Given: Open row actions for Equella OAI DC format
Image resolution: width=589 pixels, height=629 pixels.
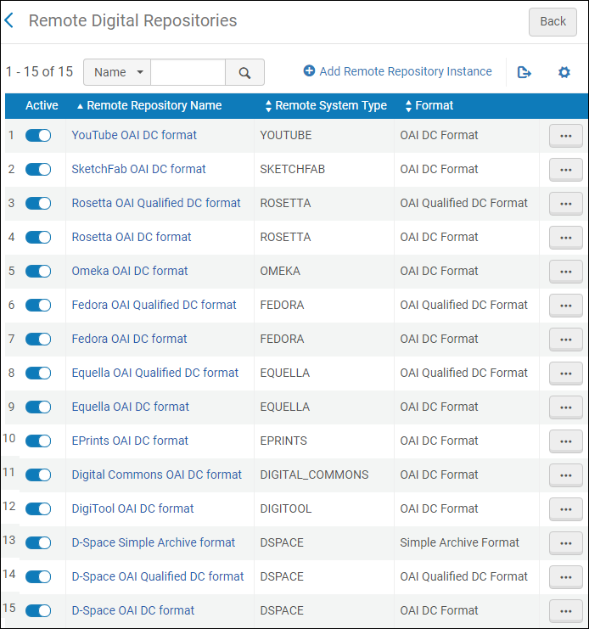Looking at the screenshot, I should coord(566,407).
